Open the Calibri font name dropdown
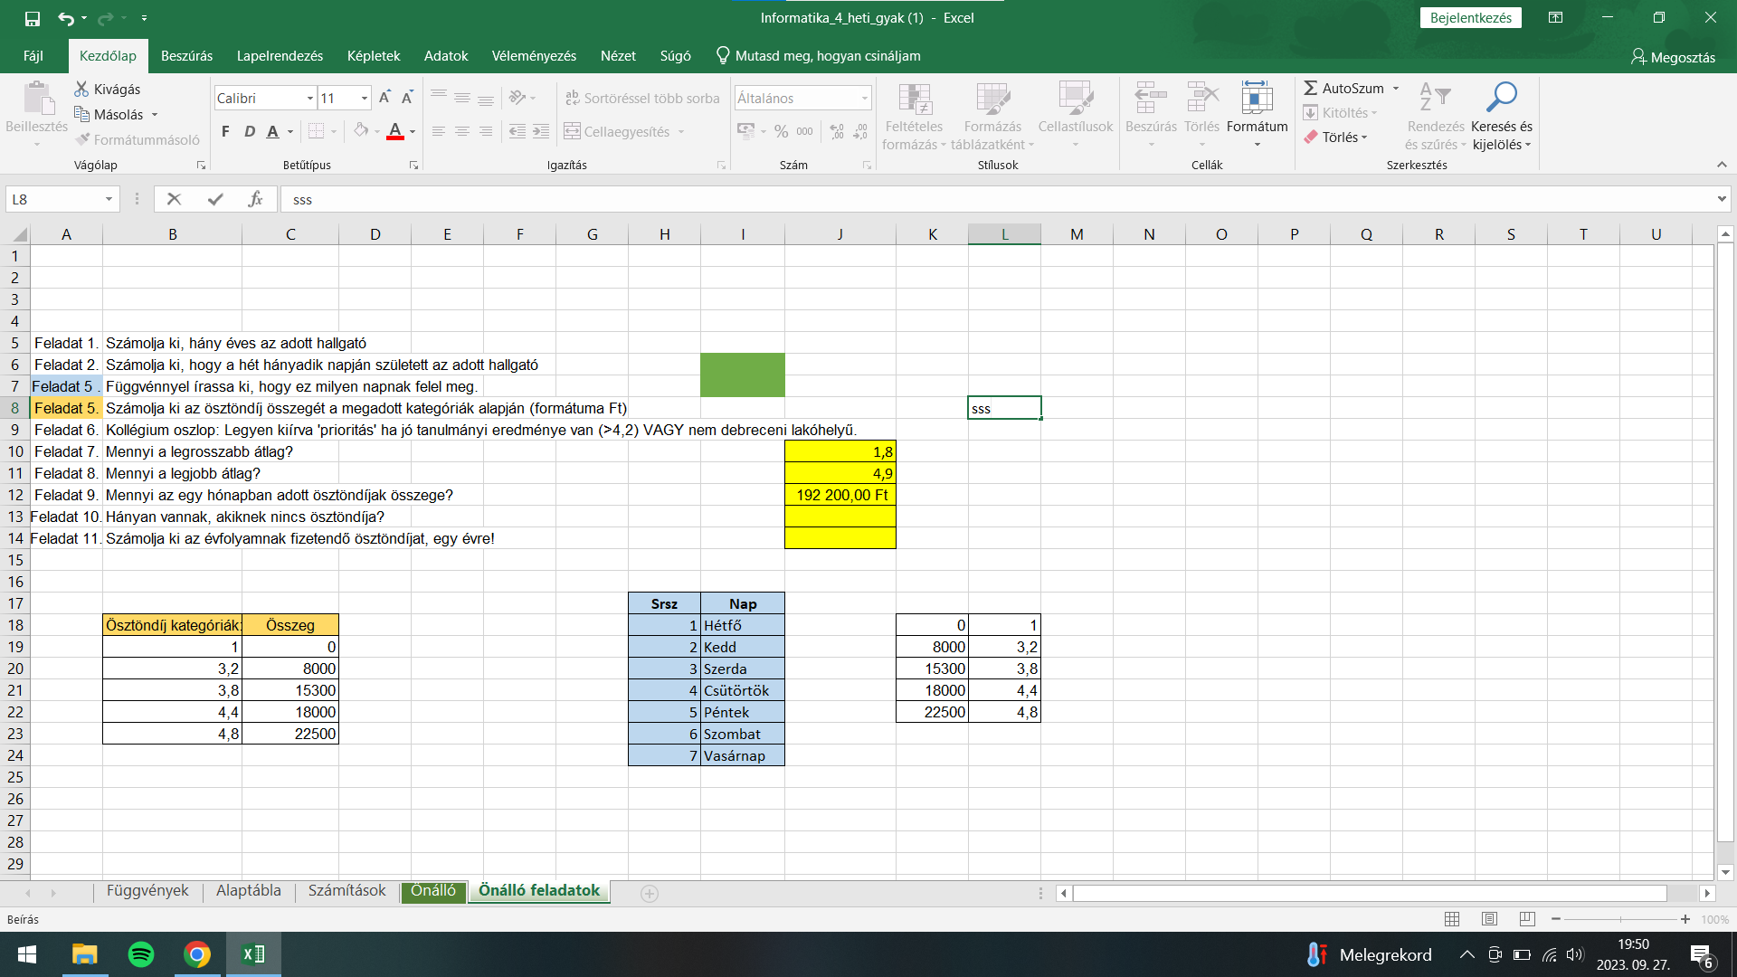 tap(309, 98)
